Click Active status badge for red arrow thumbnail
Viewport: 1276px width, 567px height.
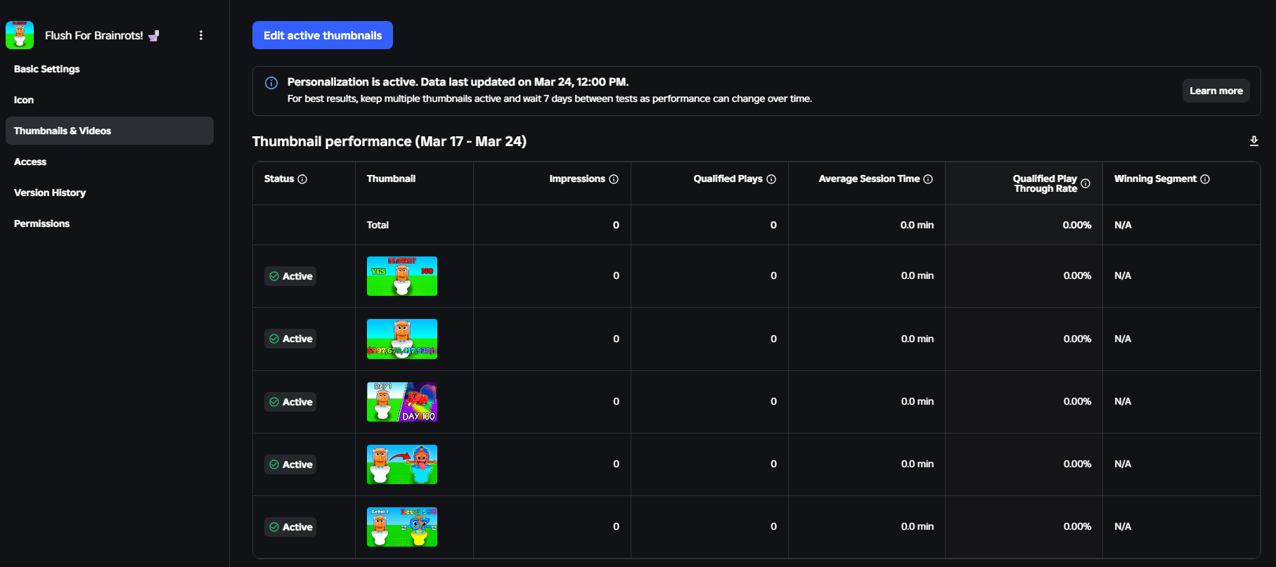(x=290, y=464)
